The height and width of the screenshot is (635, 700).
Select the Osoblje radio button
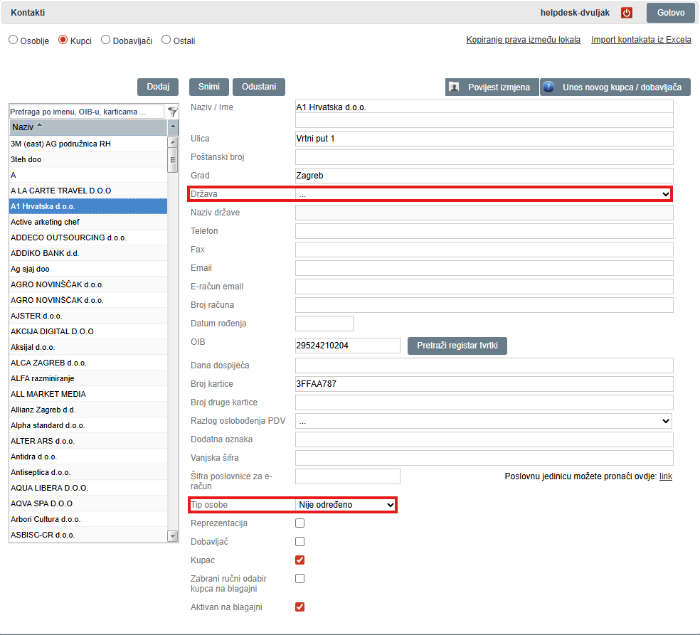pos(13,41)
